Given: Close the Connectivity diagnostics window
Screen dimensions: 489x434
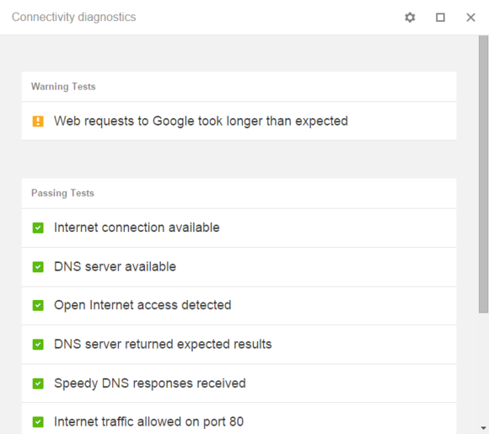Looking at the screenshot, I should (x=470, y=18).
